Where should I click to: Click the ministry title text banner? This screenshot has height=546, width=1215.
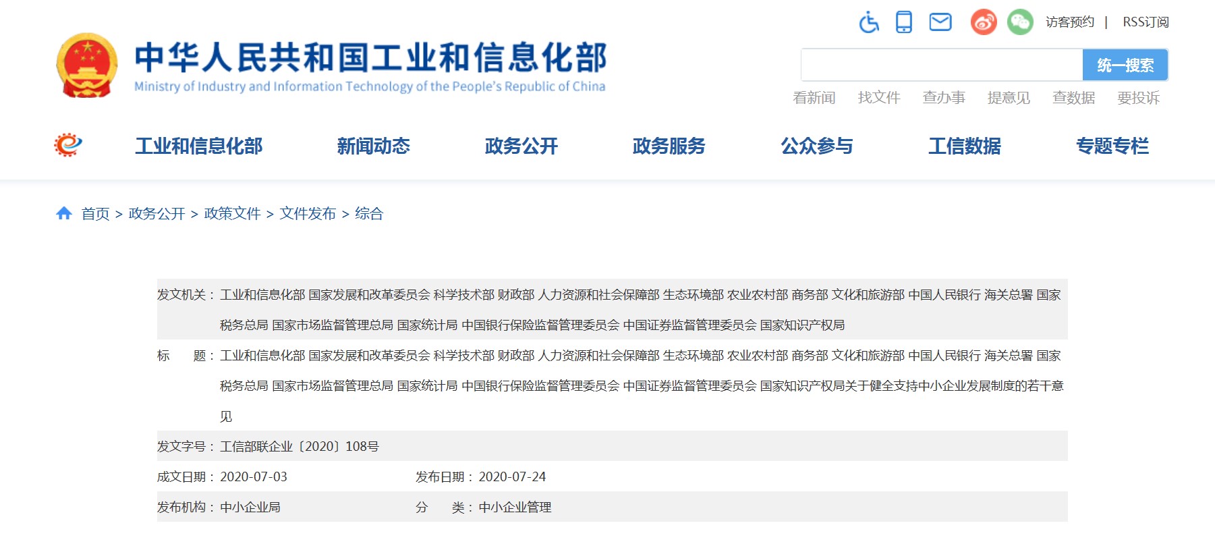pos(370,65)
